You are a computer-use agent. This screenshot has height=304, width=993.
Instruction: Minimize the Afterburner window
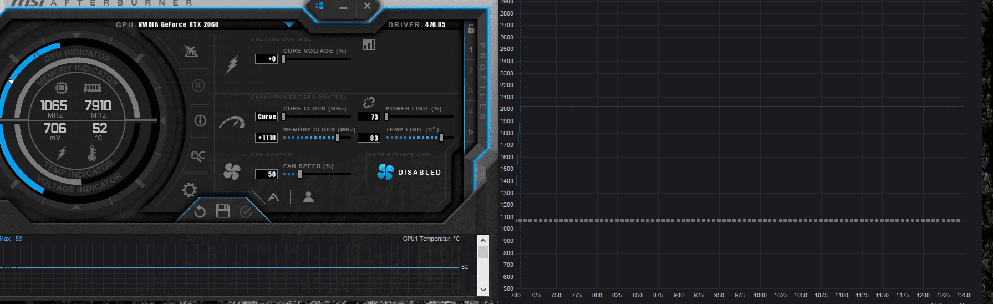click(x=343, y=7)
